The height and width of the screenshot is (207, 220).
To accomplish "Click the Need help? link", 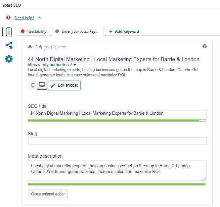I will pos(24,18).
